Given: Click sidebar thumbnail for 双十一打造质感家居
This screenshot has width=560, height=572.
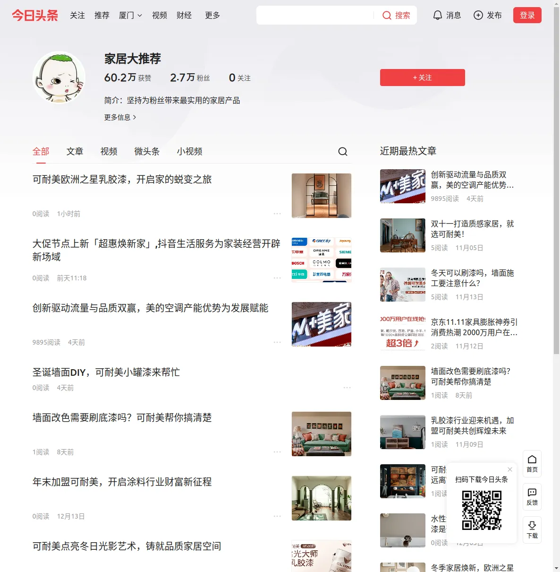Looking at the screenshot, I should point(403,235).
